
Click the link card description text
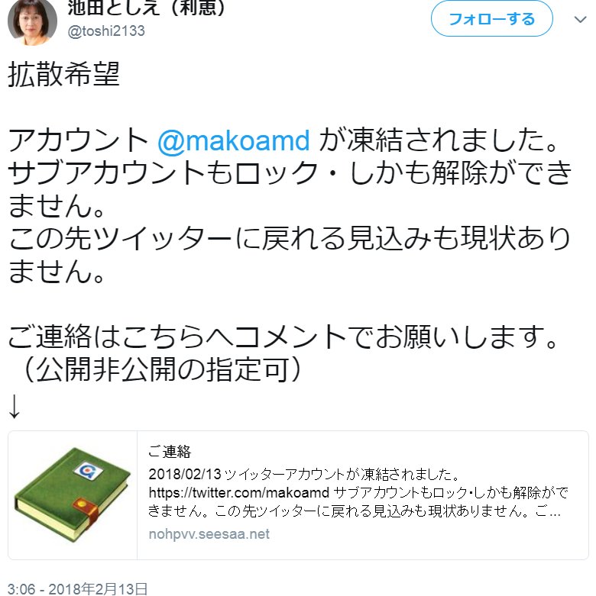pos(358,493)
